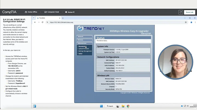Screen dimensions: 197x110
Task: Open Chrome three-dot menu
Action: point(195,22)
